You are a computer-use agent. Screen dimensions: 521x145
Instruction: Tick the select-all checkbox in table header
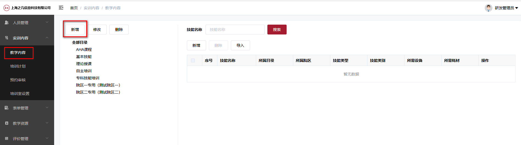193,60
